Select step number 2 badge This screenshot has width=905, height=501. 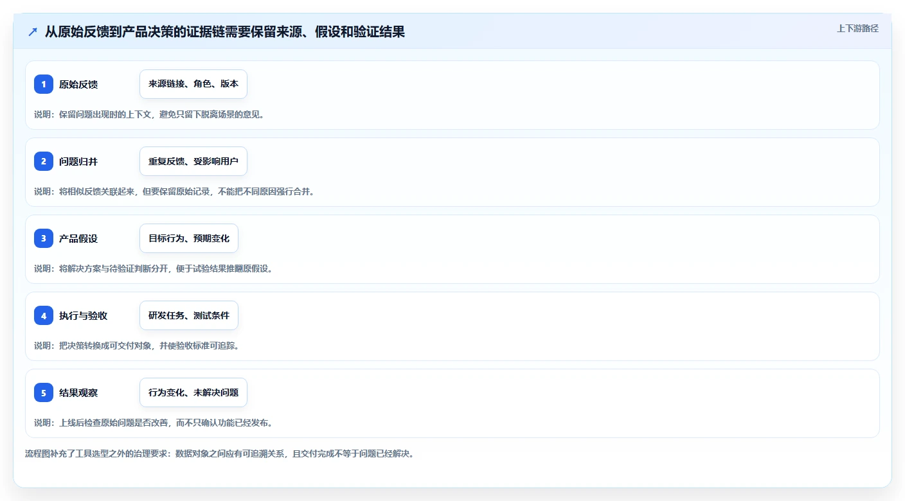pyautogui.click(x=44, y=161)
